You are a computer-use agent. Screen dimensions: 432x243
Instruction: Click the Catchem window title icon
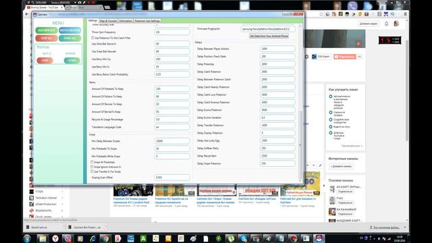pos(34,15)
